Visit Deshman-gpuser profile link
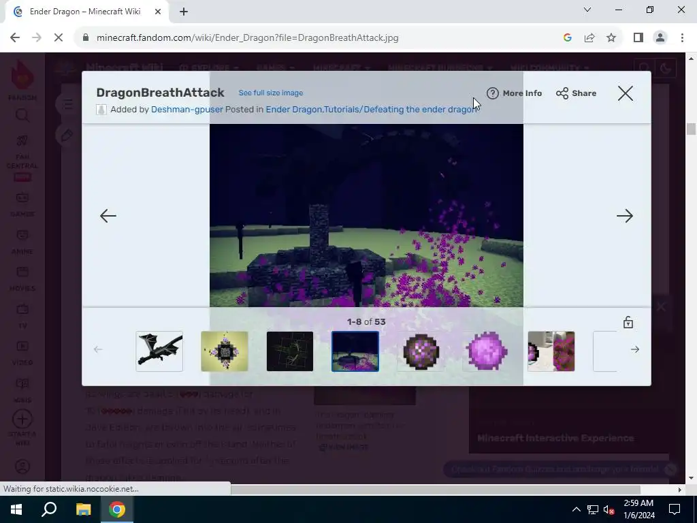The width and height of the screenshot is (697, 523). (187, 110)
